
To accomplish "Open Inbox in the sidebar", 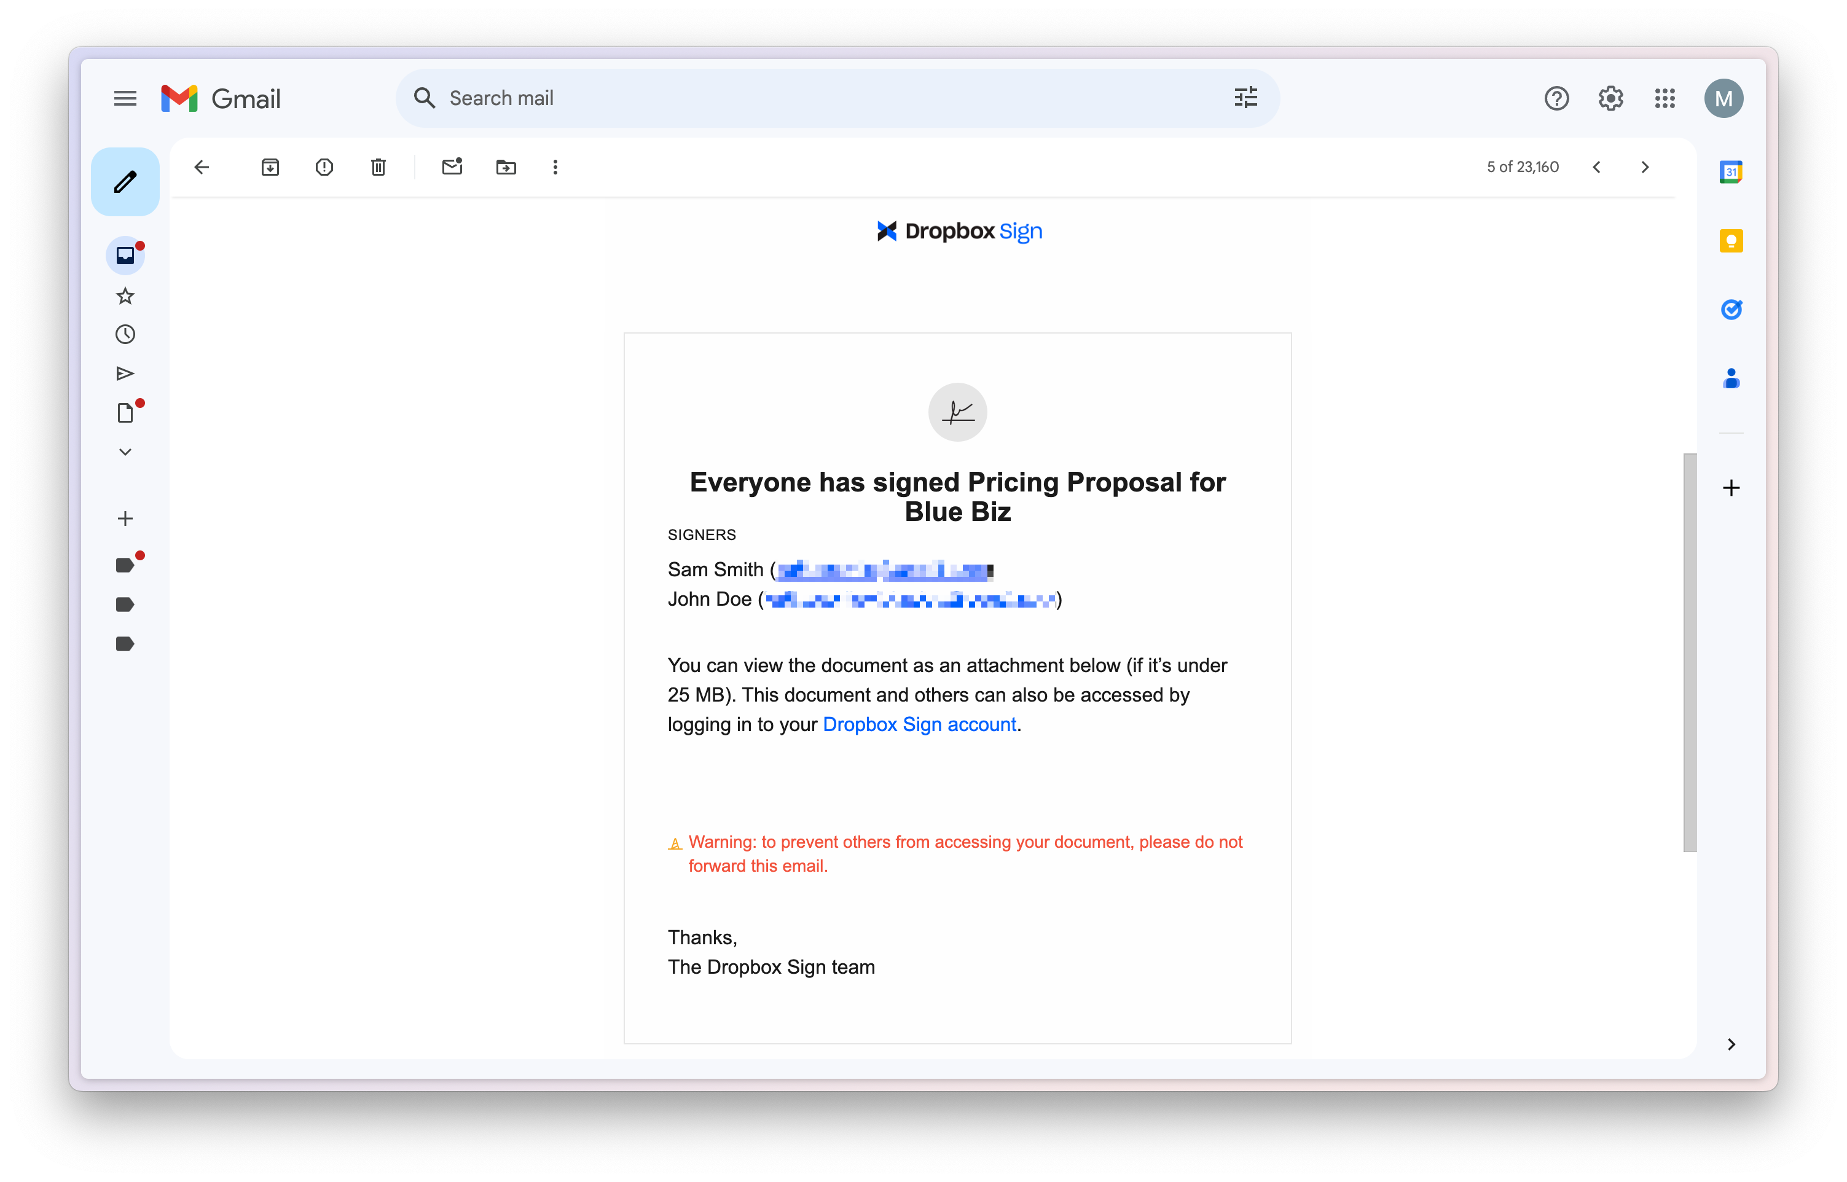I will tap(125, 256).
